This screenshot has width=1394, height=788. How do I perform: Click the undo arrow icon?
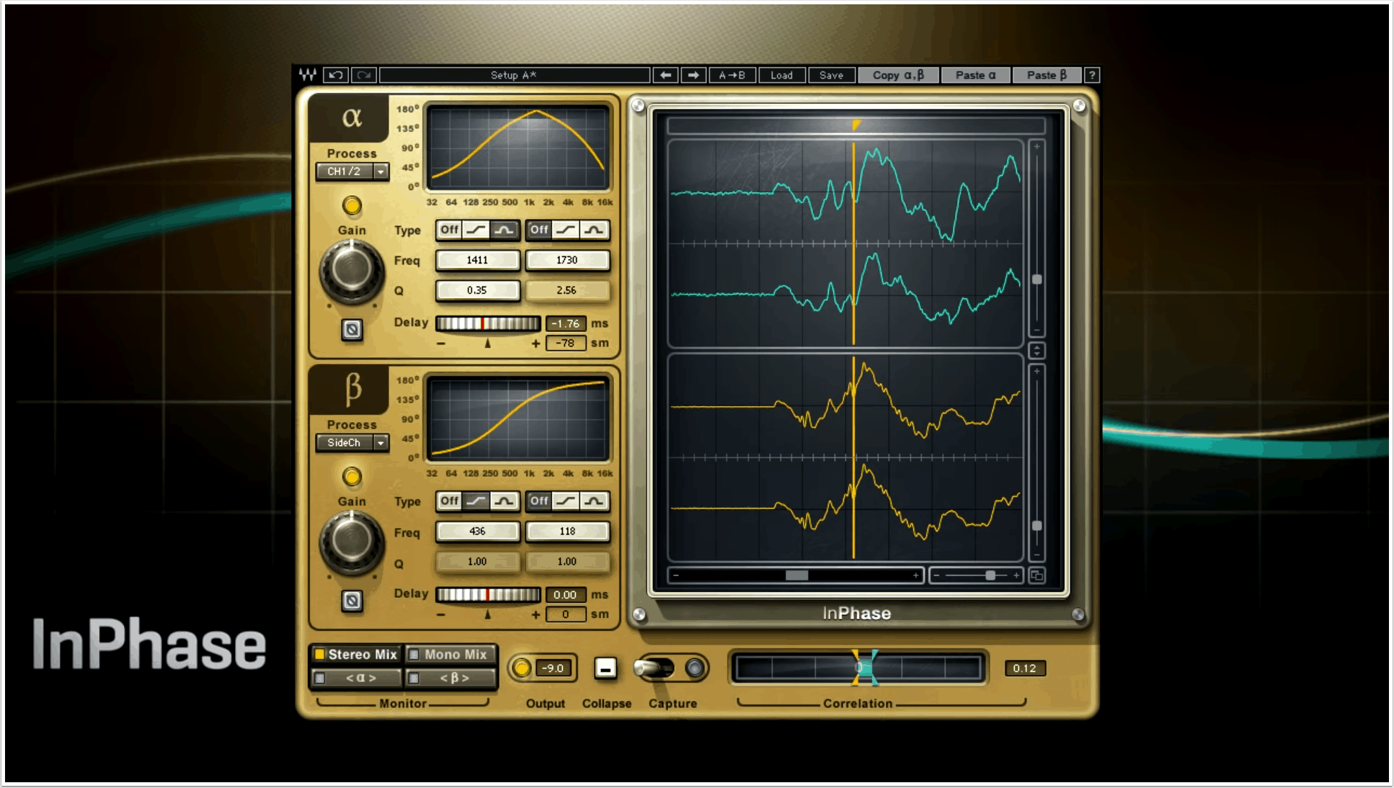[x=335, y=75]
